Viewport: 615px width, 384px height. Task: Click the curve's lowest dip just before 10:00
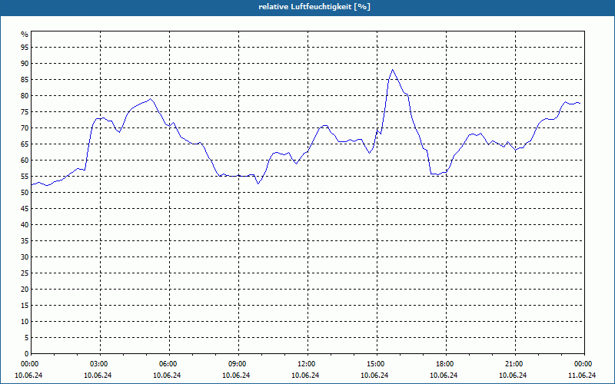tap(258, 184)
